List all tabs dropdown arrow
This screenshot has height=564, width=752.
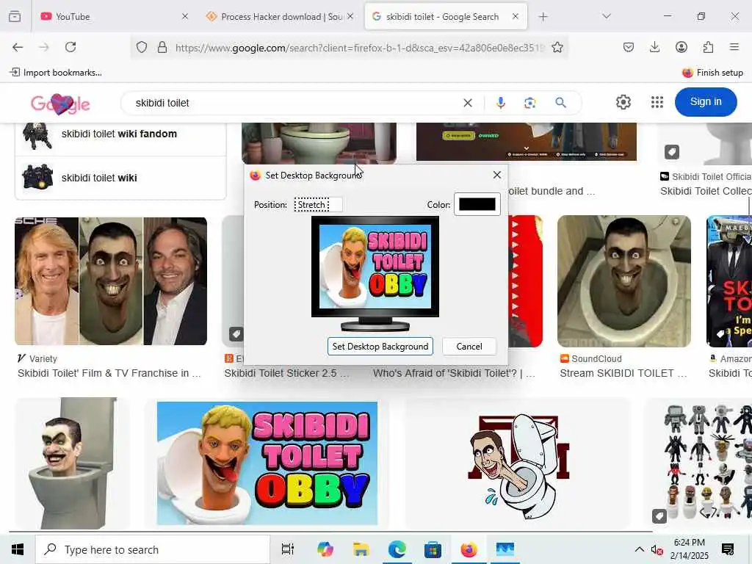[x=607, y=17]
